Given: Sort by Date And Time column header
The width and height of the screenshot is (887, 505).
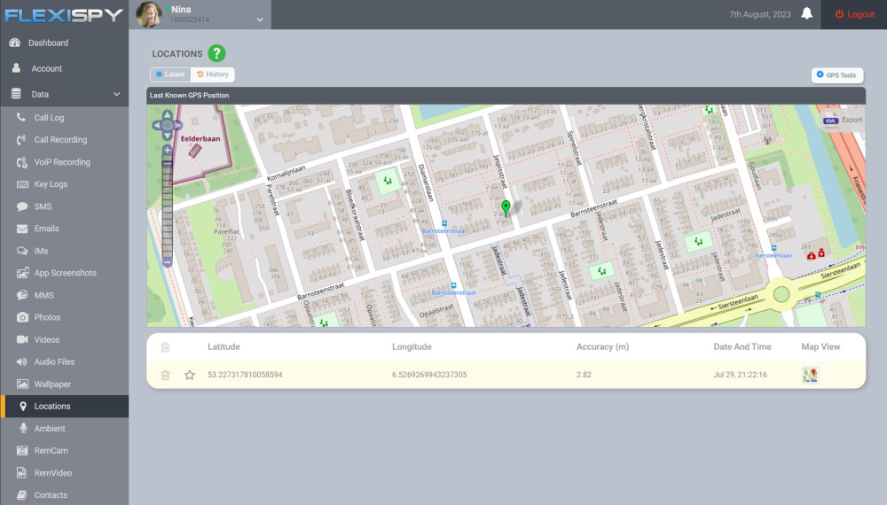Looking at the screenshot, I should (x=742, y=346).
